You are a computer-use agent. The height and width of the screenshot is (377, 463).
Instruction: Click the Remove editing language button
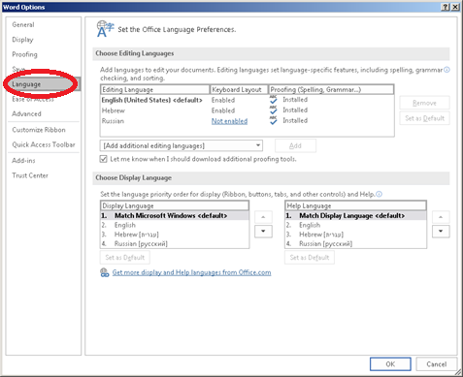tap(424, 103)
